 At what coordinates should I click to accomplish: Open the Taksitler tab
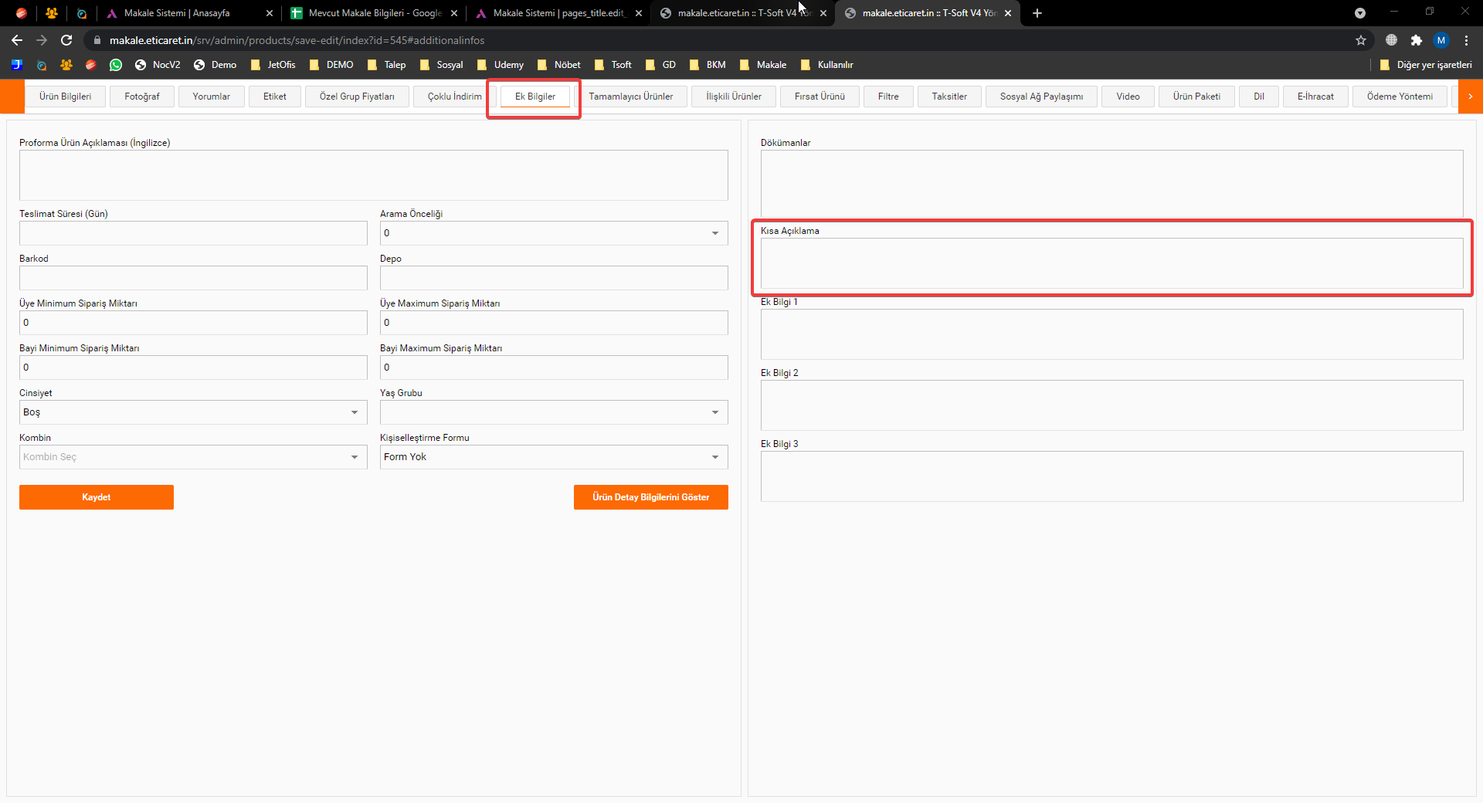pos(949,97)
